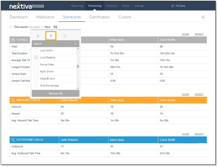
Task: Open the Analytics menu item
Action: [112, 6]
